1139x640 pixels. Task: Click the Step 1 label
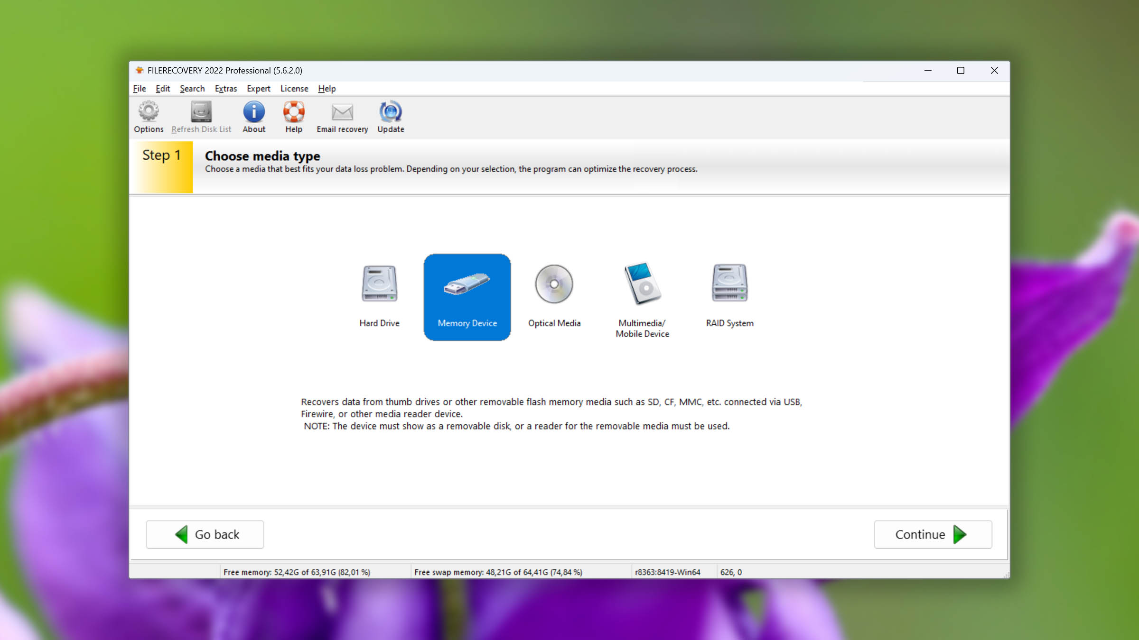[161, 155]
